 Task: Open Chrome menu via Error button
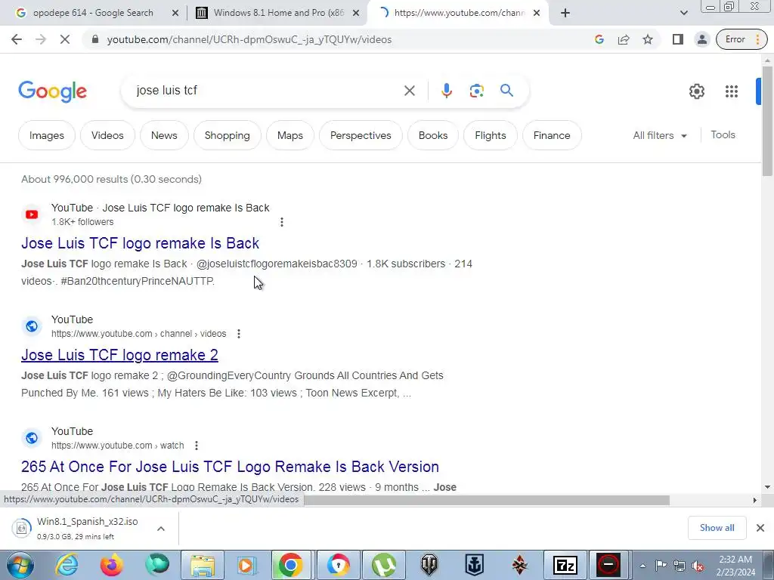tap(741, 39)
